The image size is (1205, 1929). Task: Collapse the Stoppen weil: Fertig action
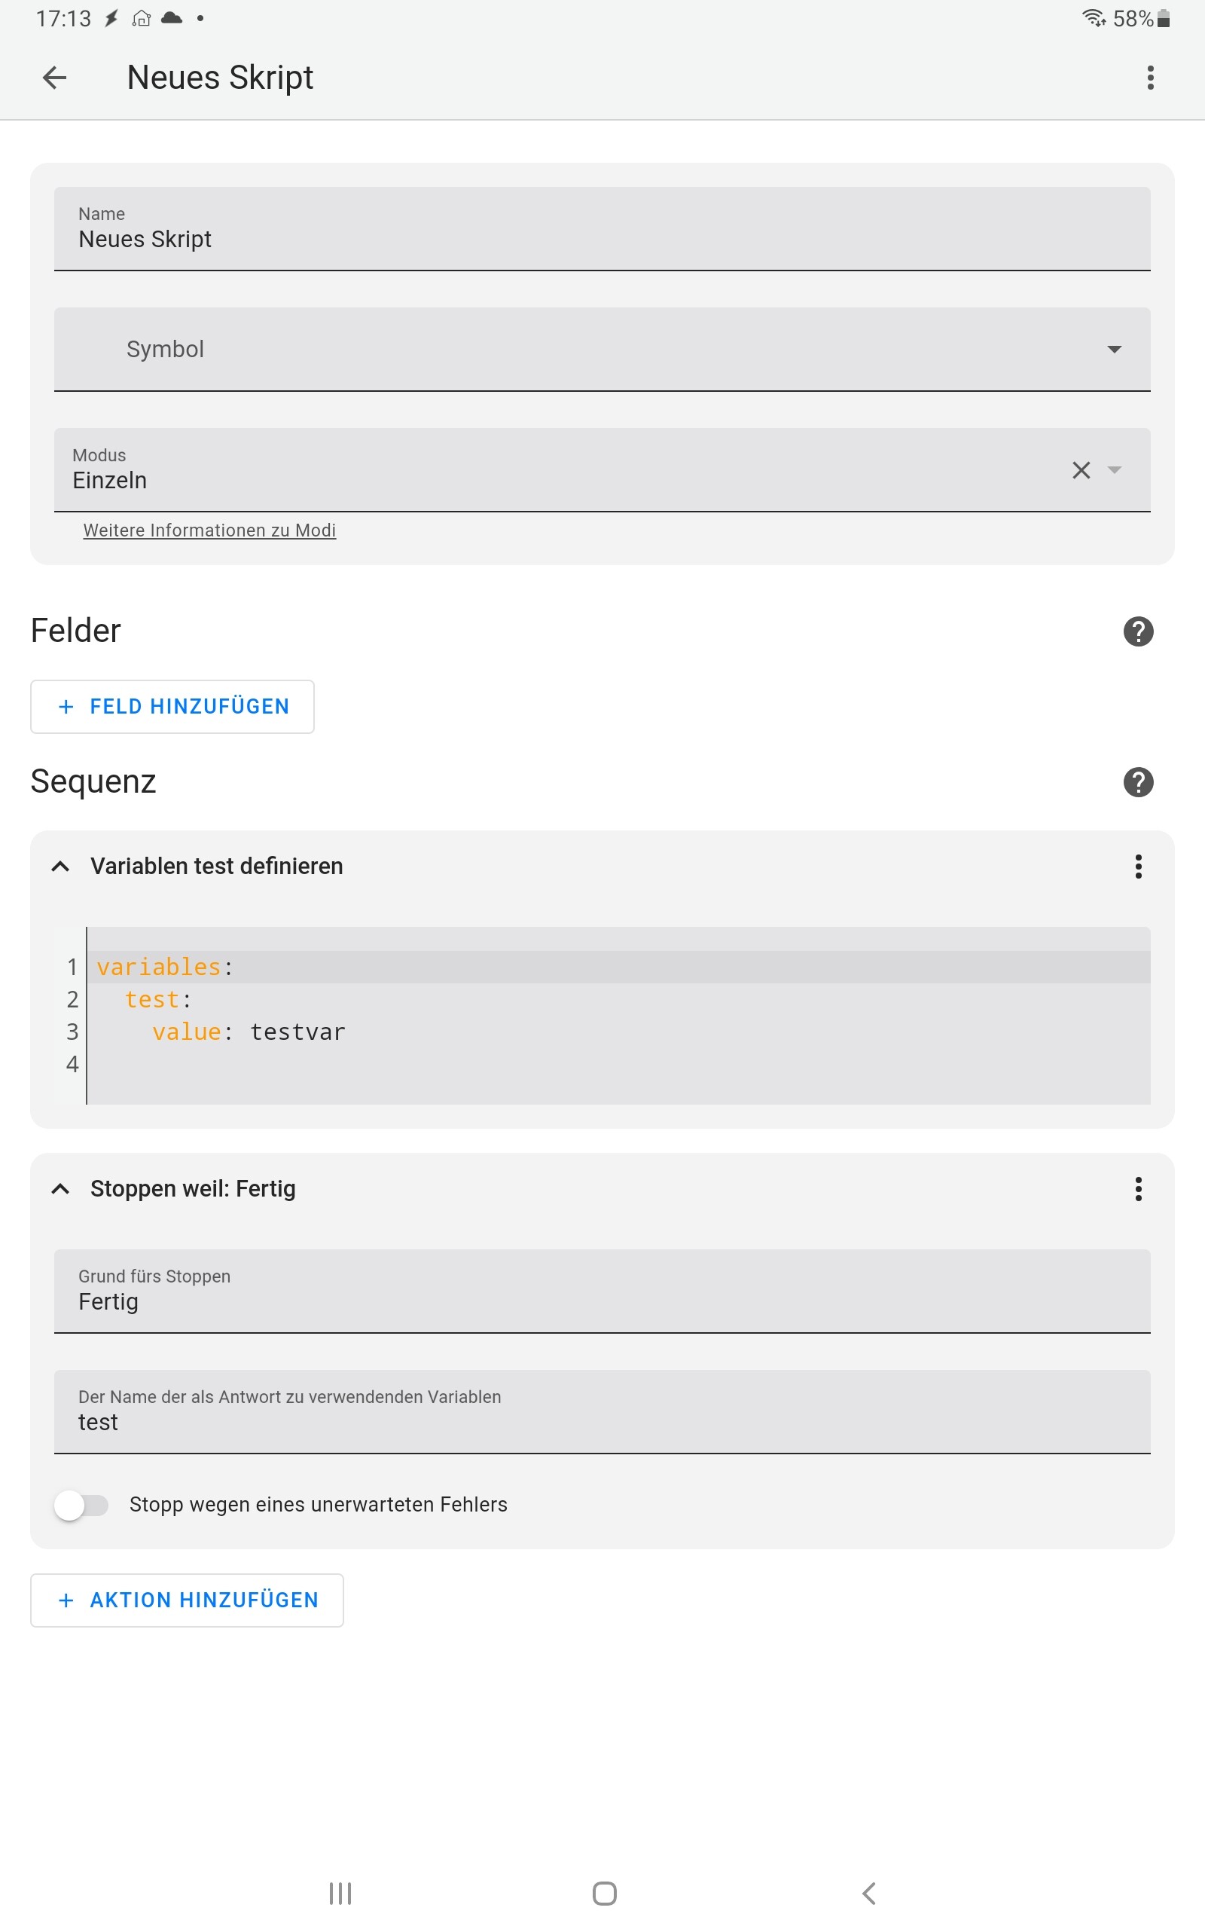coord(60,1188)
